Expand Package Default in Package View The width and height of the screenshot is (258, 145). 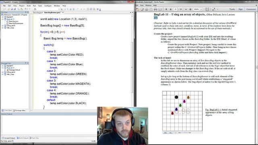click(x=5, y=70)
